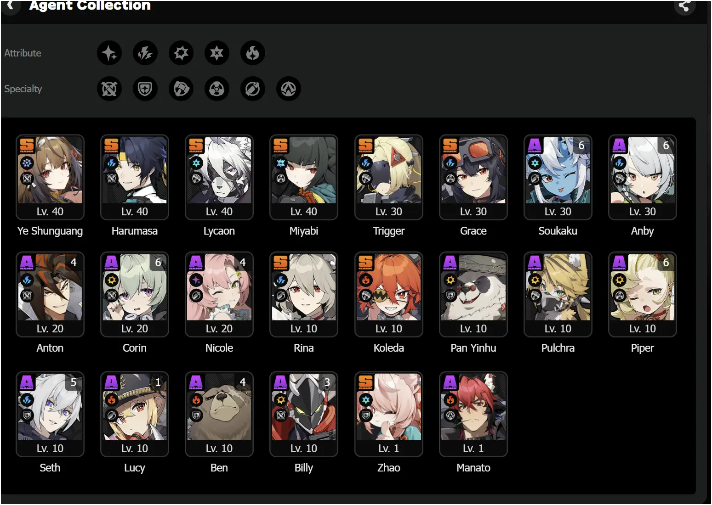The image size is (712, 505).
Task: Open Nicole's agent card
Action: (219, 294)
